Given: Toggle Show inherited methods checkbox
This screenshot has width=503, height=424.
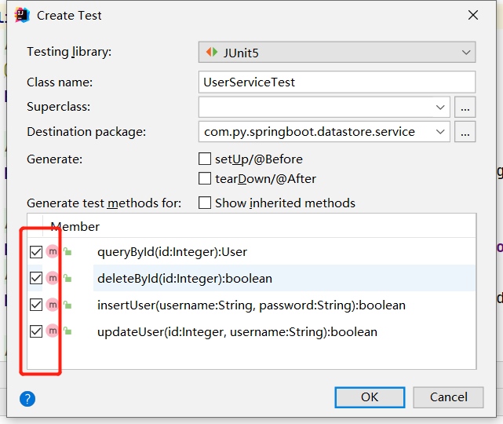Looking at the screenshot, I should pos(205,203).
